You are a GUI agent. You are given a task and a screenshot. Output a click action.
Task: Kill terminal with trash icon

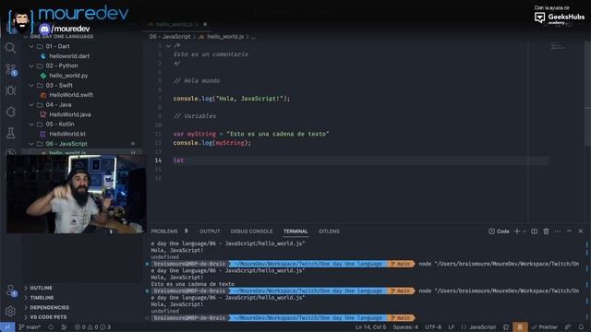[x=546, y=231]
